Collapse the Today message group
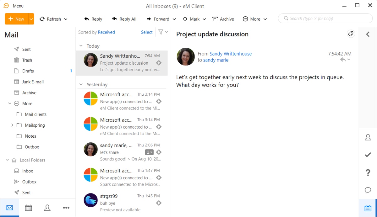Screen dimensions: 377x217 [x=81, y=46]
